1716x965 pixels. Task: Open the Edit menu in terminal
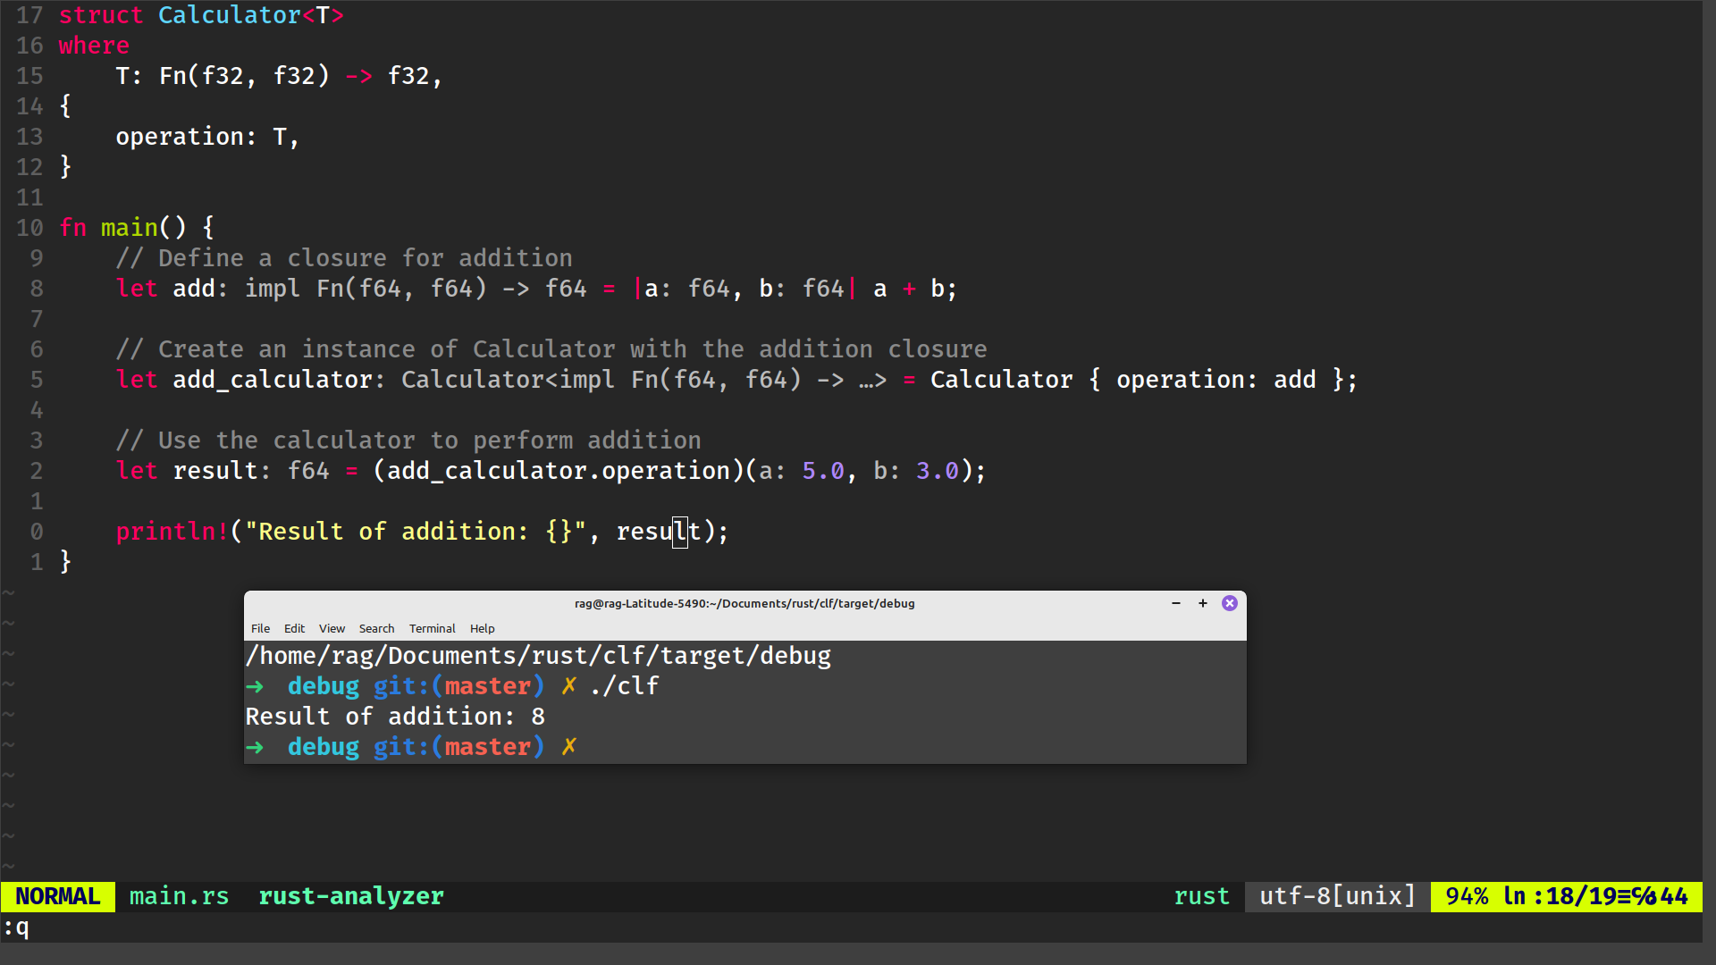tap(294, 628)
